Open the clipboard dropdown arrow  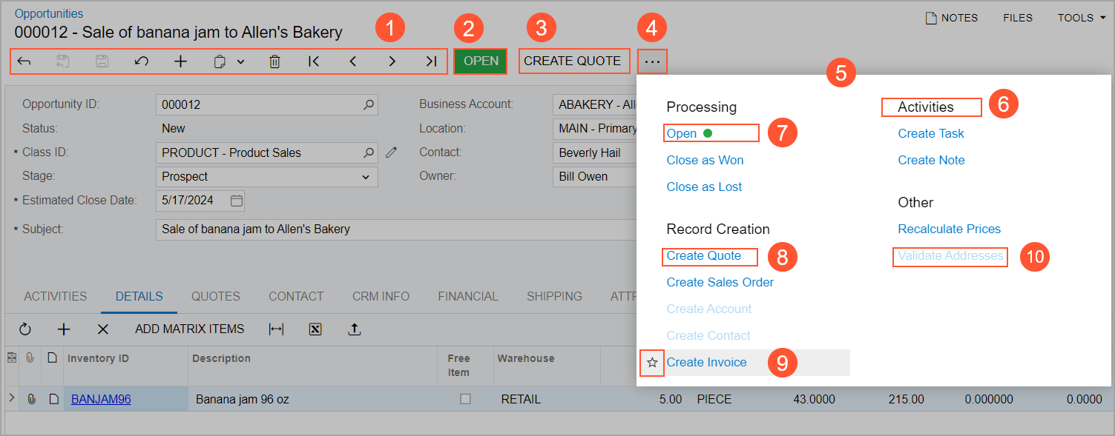pos(240,62)
